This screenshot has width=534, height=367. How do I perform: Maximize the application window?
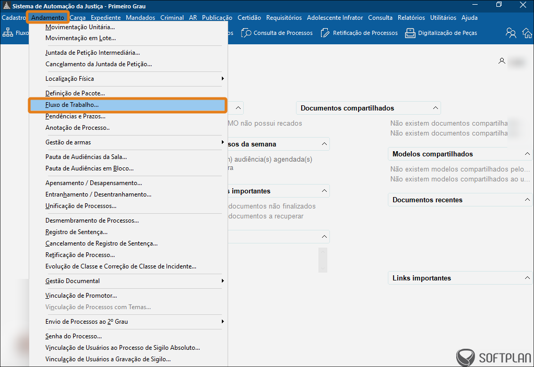click(499, 4)
